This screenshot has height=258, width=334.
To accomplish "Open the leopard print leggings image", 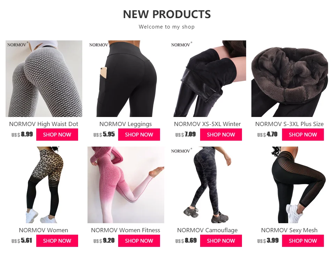I will coord(44,185).
